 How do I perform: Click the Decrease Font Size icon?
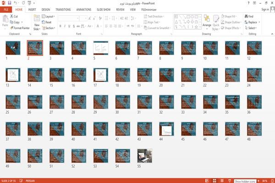point(94,18)
